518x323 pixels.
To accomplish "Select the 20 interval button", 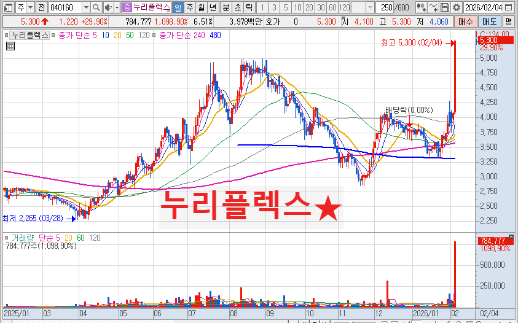I will (310, 7).
